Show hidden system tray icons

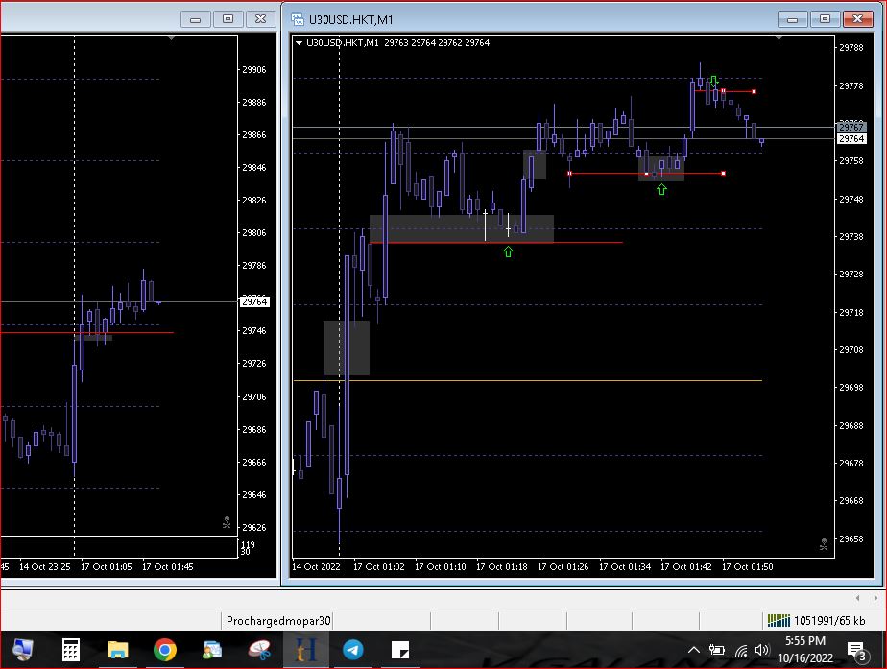tap(694, 651)
